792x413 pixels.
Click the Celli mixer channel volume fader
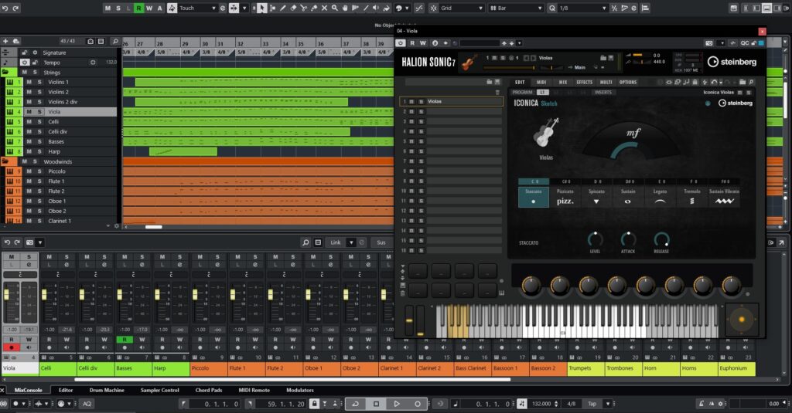[x=44, y=294]
